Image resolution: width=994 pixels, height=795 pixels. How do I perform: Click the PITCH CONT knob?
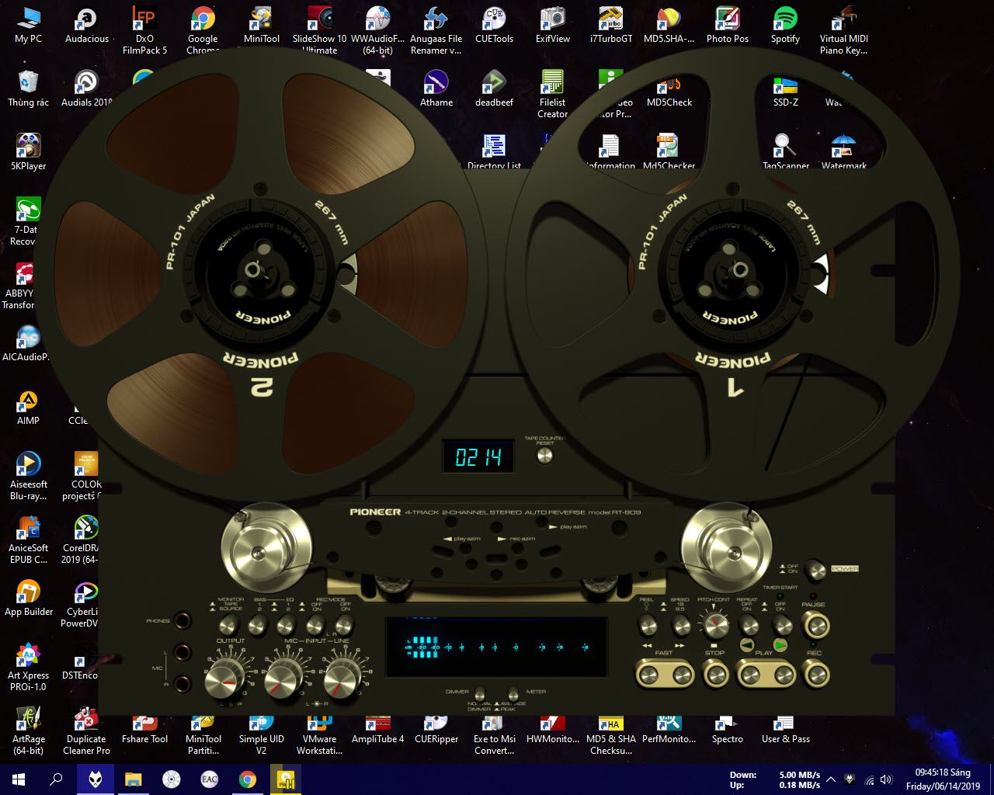click(x=714, y=623)
